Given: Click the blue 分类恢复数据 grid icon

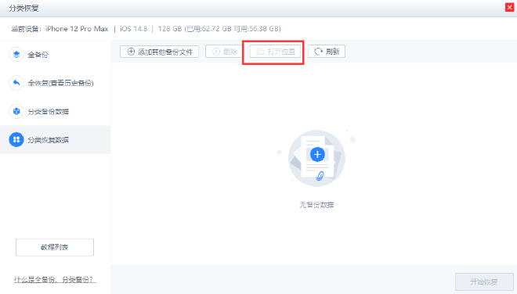Looking at the screenshot, I should [16, 140].
